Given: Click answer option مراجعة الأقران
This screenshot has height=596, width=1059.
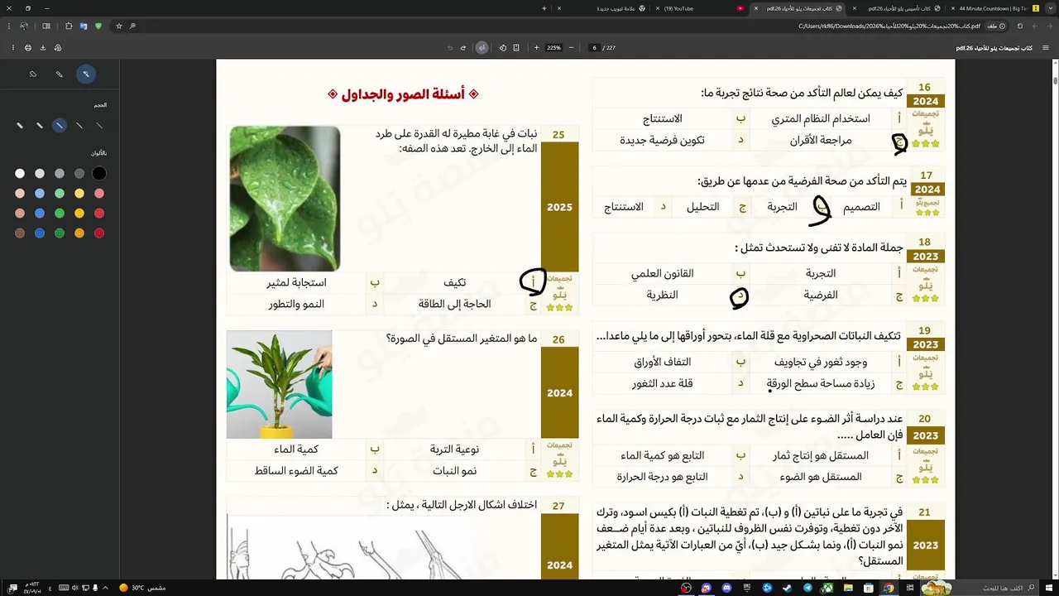Looking at the screenshot, I should coord(820,141).
